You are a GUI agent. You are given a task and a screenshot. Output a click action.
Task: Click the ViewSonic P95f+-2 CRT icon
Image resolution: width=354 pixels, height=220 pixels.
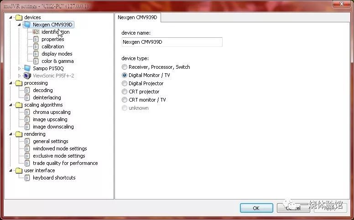(27, 76)
